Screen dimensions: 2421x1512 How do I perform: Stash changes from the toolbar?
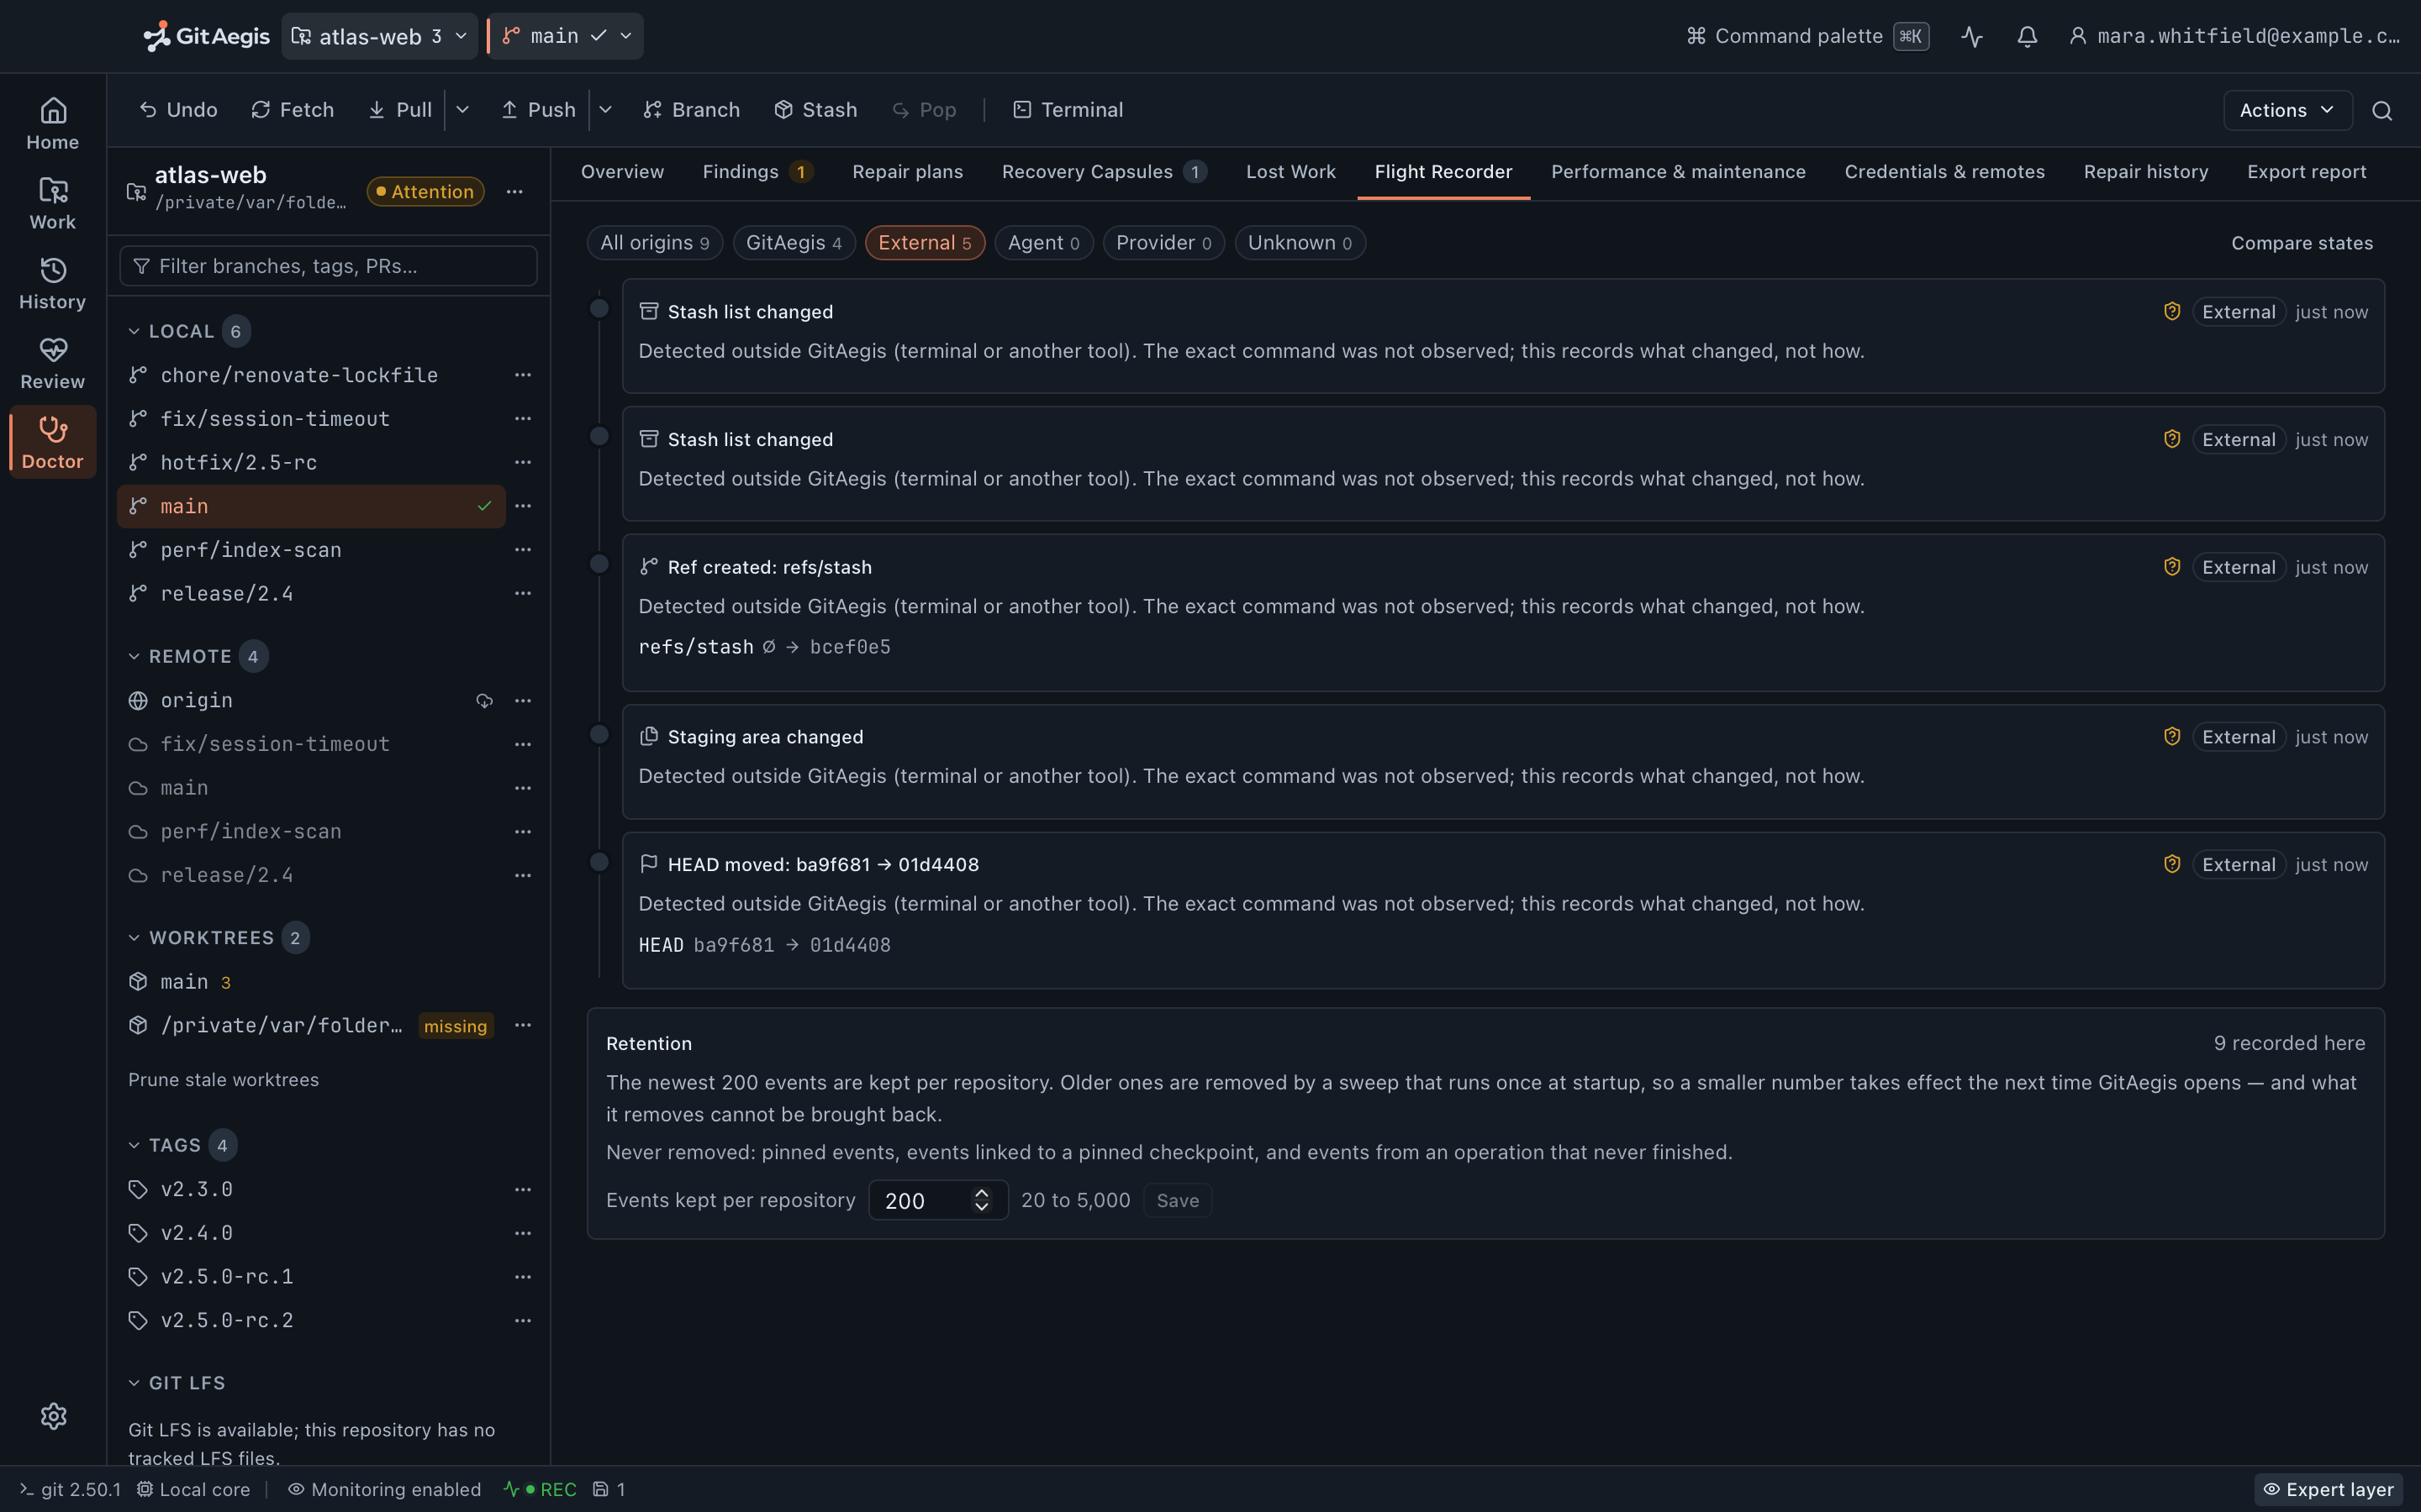815,110
